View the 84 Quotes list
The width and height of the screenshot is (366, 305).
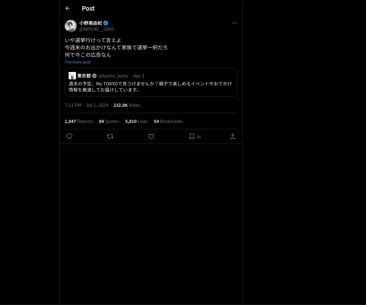click(109, 121)
